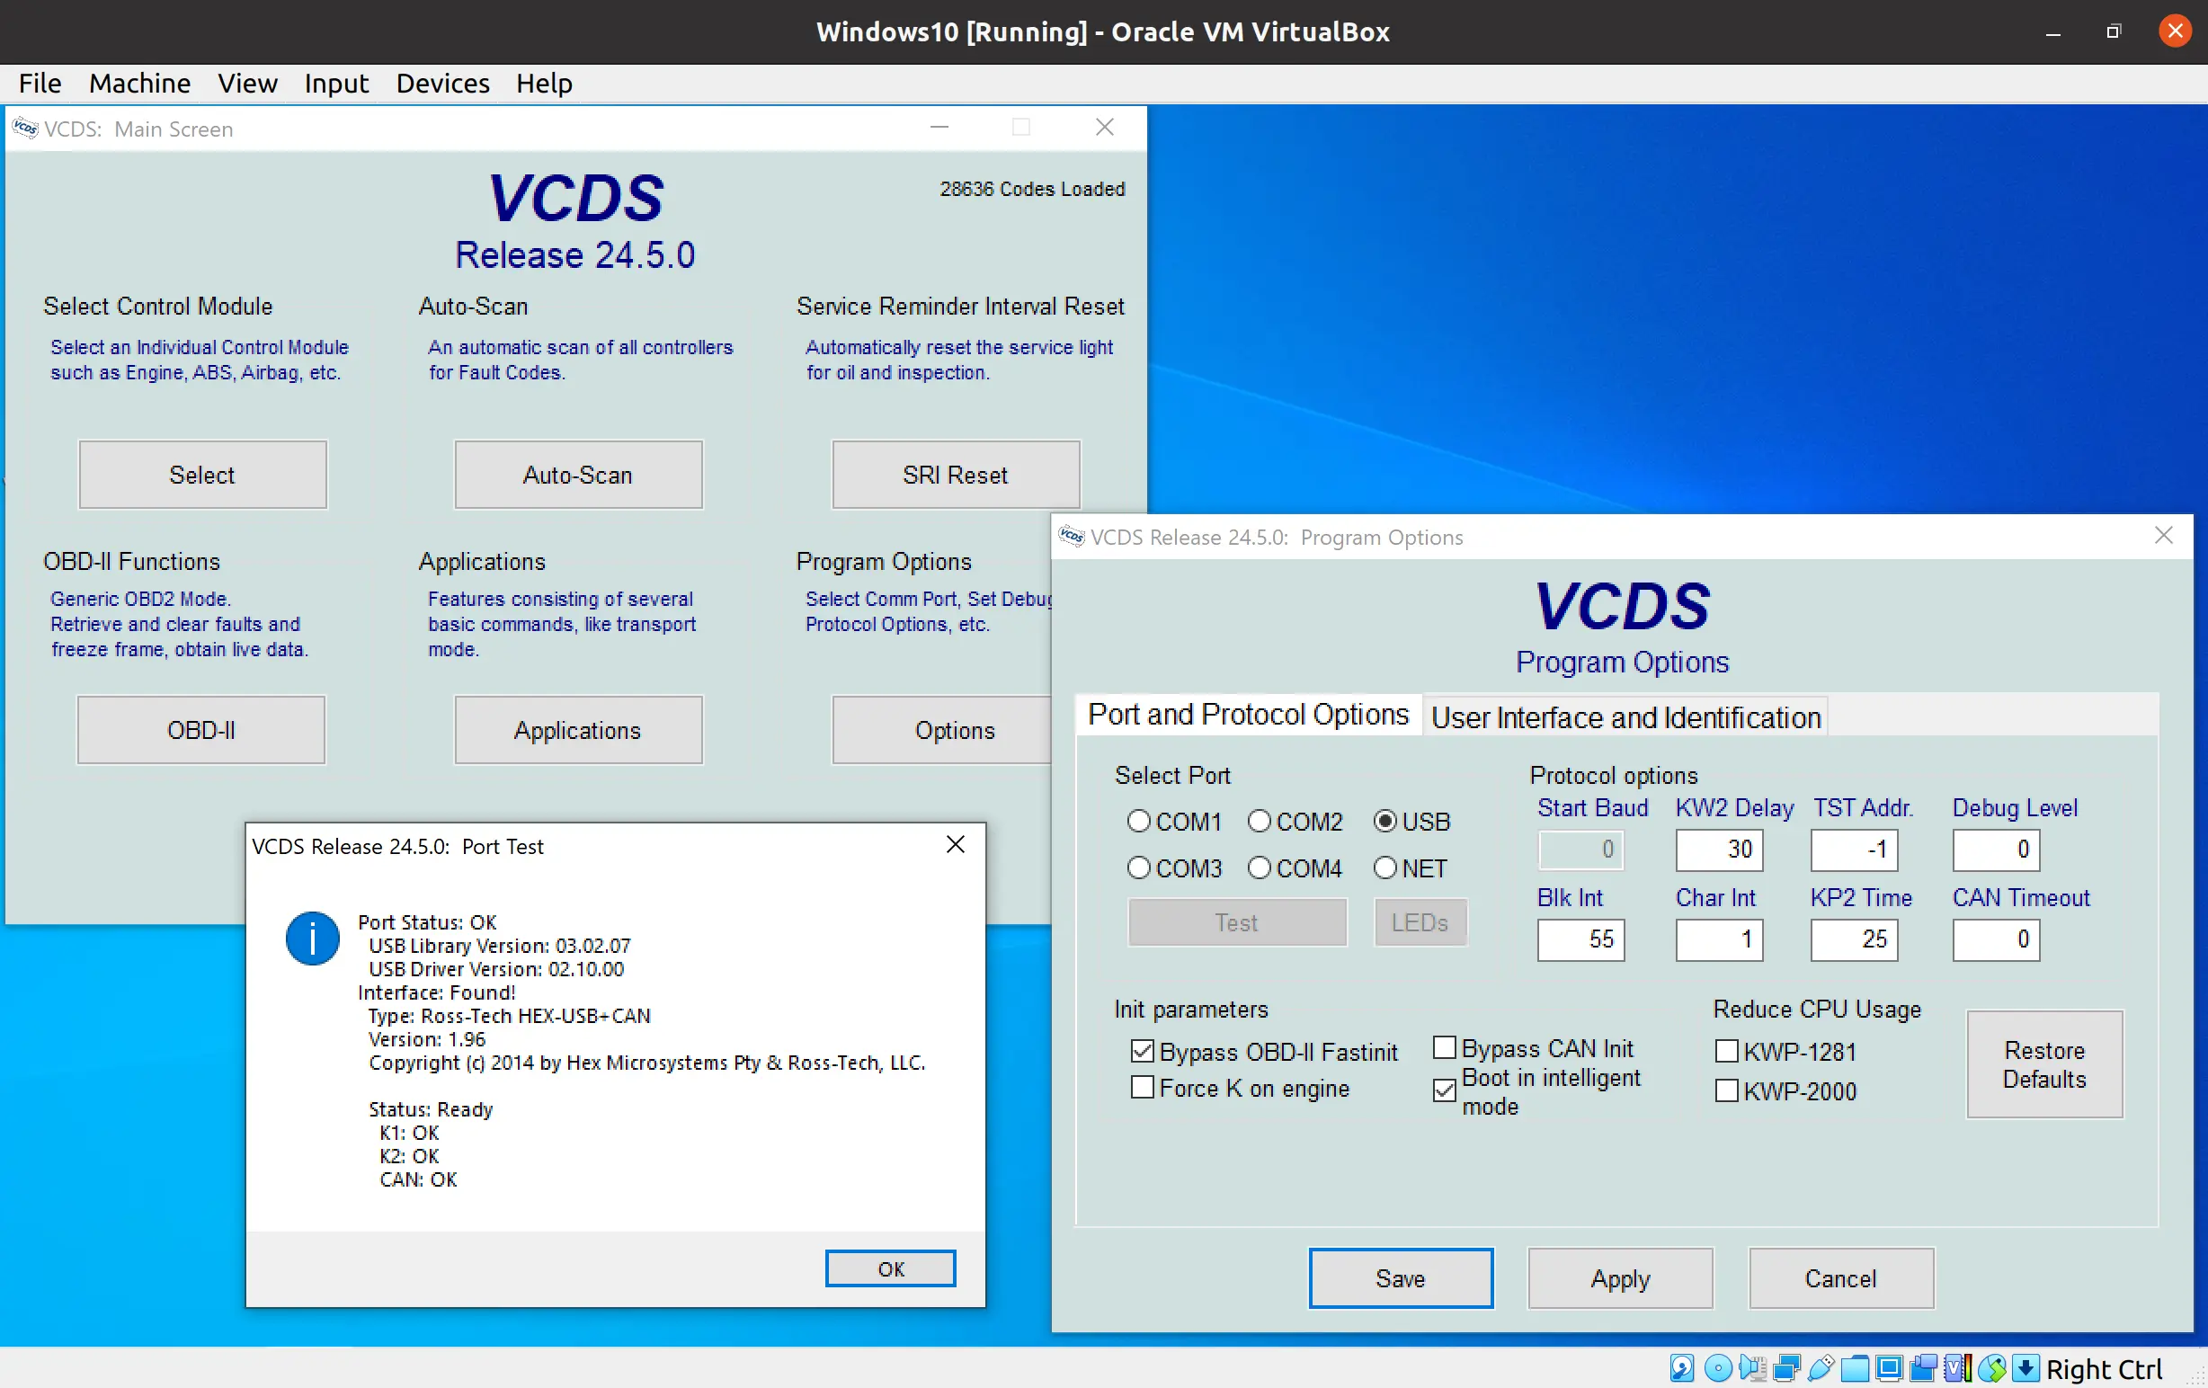Open the Machine menu

(x=139, y=84)
